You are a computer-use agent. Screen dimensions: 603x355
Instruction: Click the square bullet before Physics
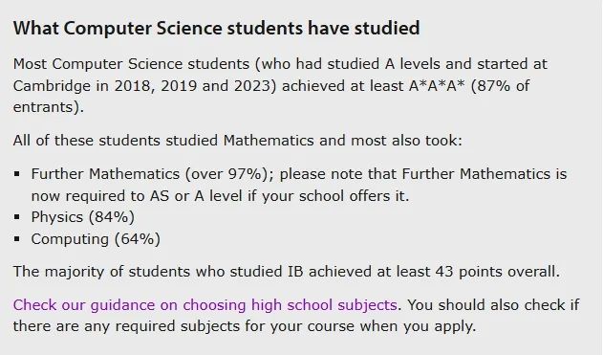pos(17,217)
